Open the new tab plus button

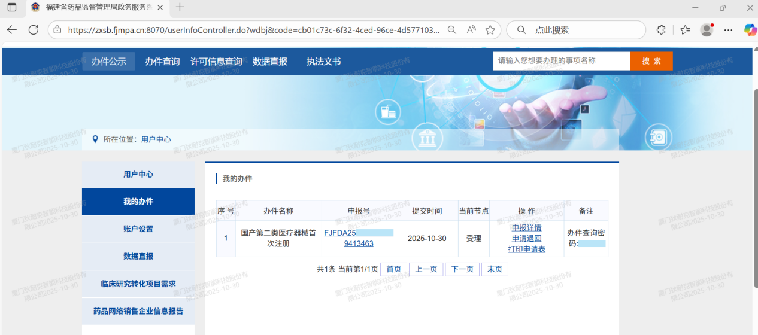pyautogui.click(x=180, y=7)
